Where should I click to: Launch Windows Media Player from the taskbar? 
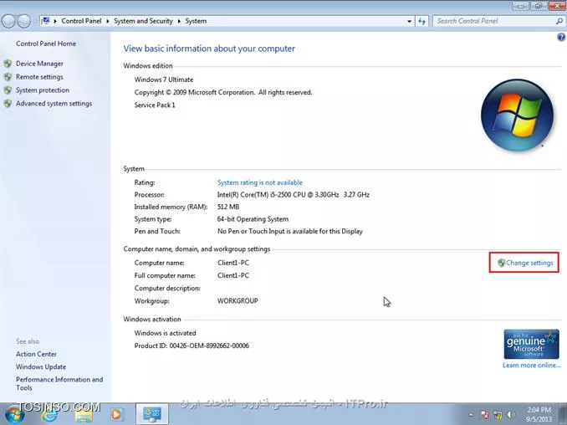coord(116,414)
